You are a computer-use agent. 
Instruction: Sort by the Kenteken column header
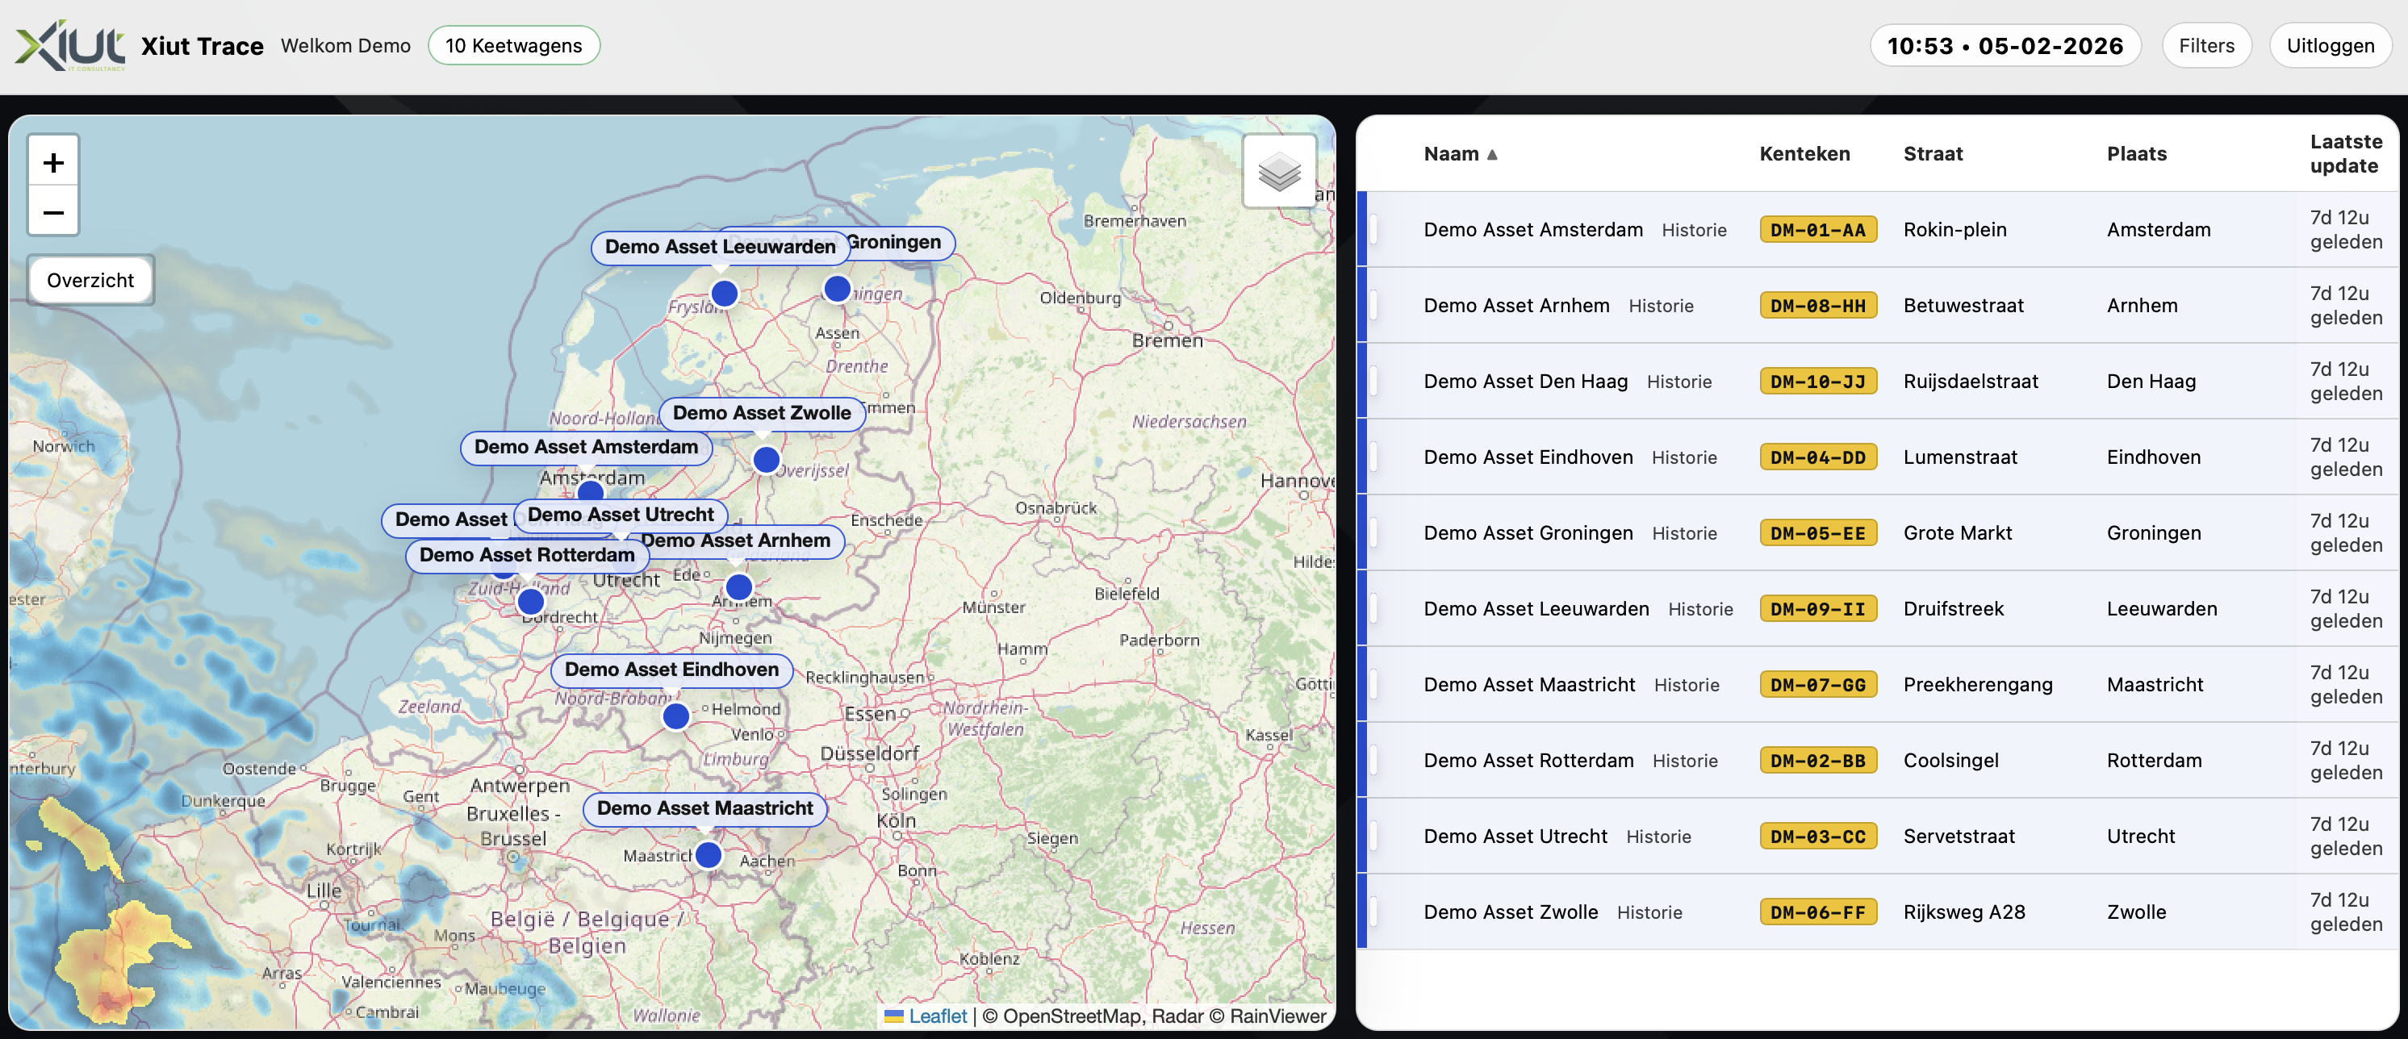click(x=1804, y=154)
